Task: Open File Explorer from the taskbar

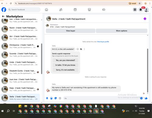Action: [x=26, y=106]
